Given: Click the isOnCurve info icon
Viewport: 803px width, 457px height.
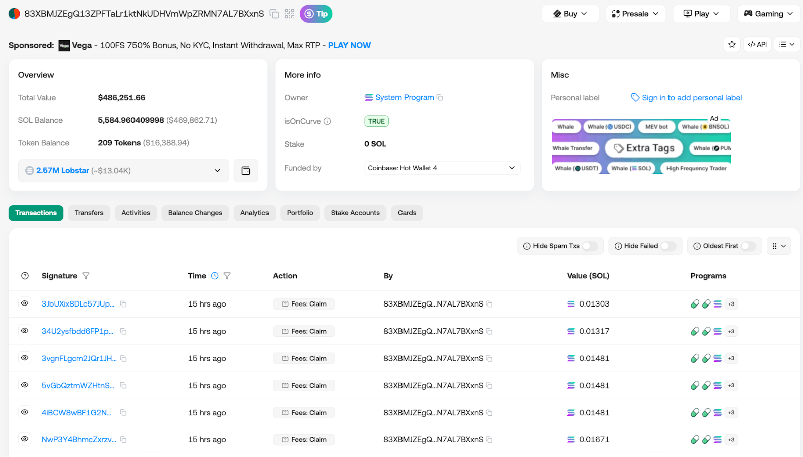Looking at the screenshot, I should (327, 121).
